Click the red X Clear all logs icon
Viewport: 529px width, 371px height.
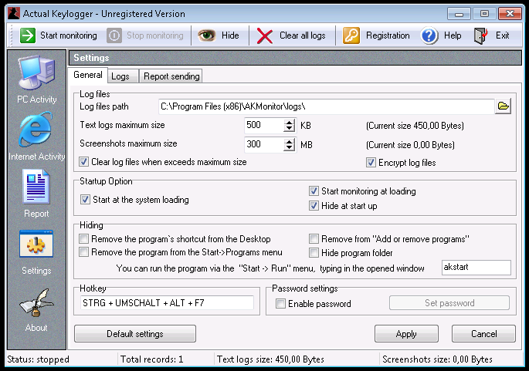click(x=265, y=35)
